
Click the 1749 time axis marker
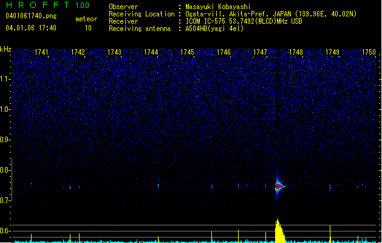click(x=332, y=52)
